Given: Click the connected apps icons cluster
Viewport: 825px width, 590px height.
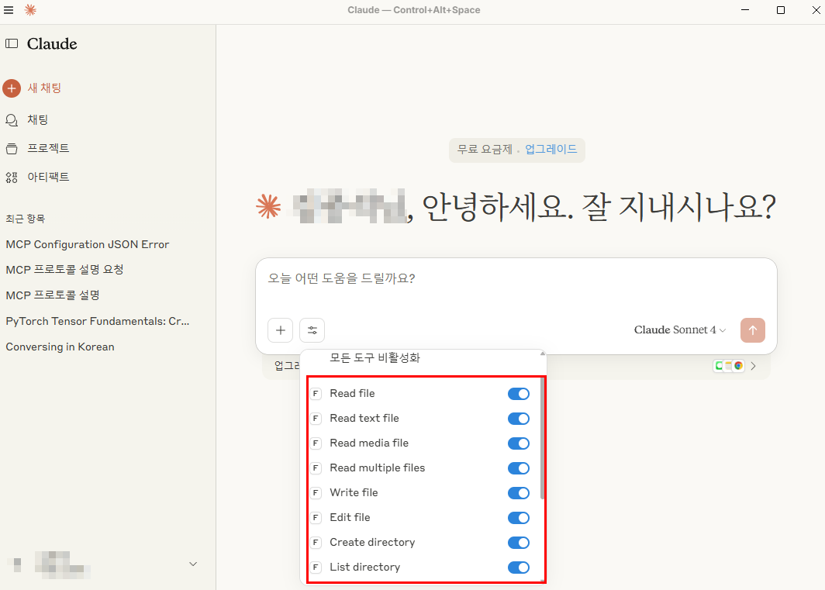Looking at the screenshot, I should point(729,366).
